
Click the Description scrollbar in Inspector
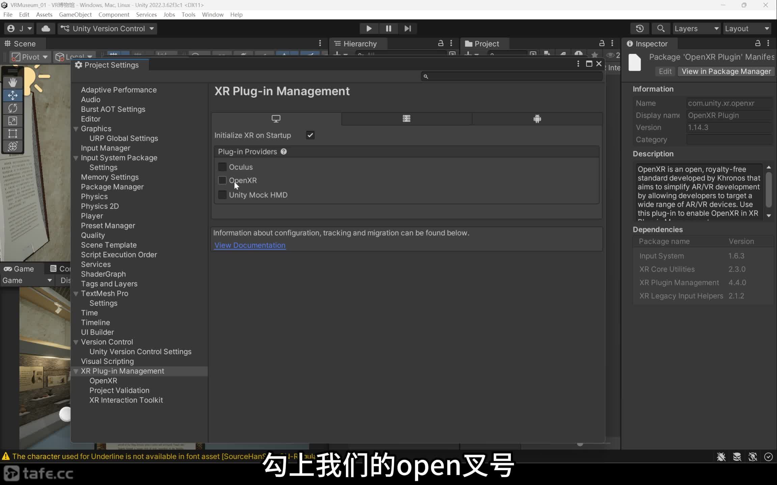[769, 190]
